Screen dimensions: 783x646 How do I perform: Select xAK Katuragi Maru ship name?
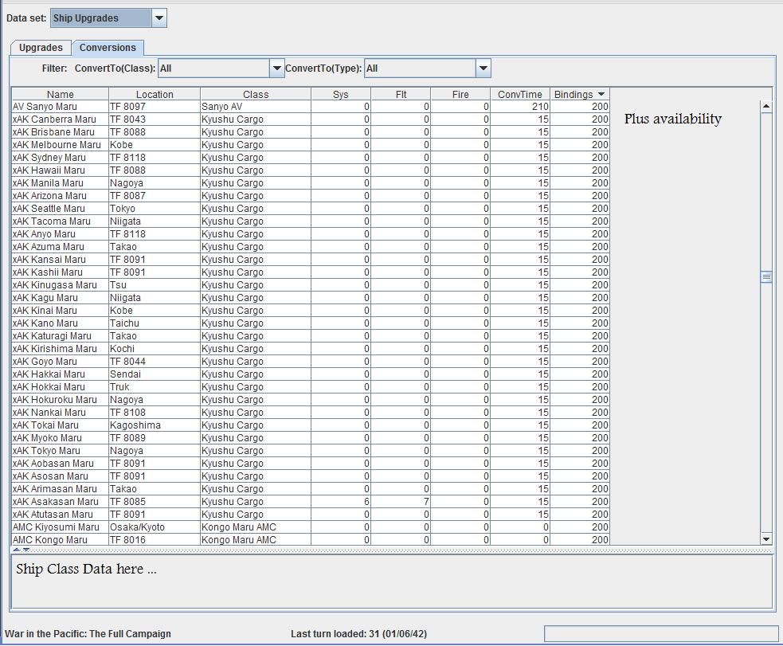[x=52, y=335]
